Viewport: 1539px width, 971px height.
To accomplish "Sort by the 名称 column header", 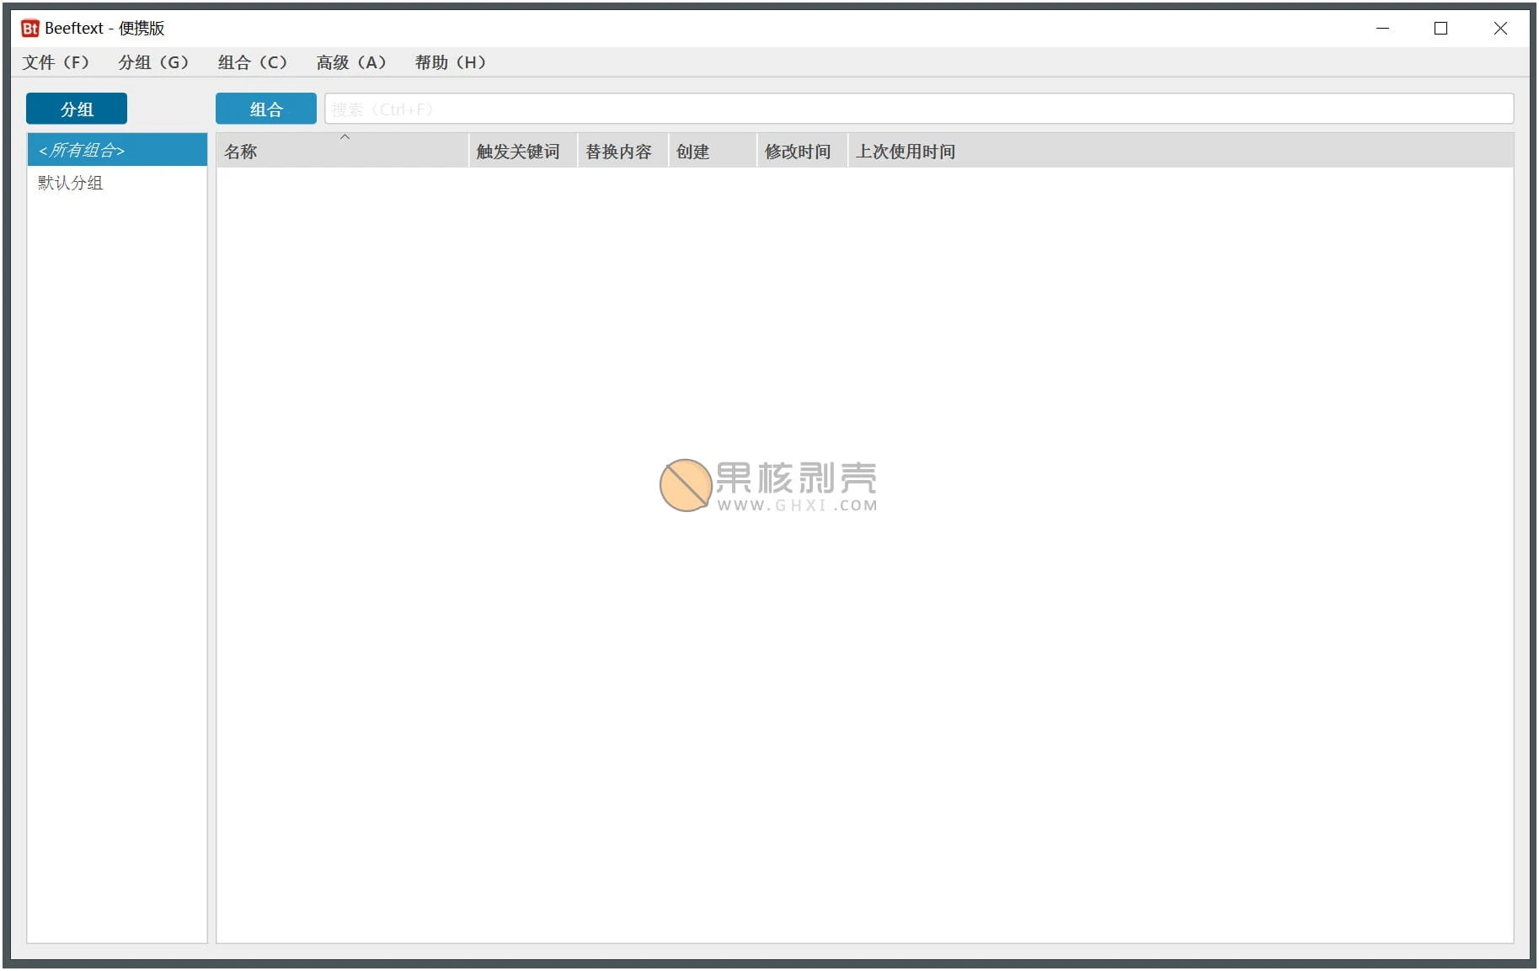I will [x=341, y=152].
